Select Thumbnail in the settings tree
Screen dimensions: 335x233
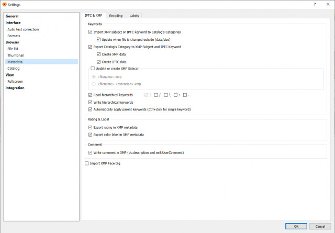pos(16,56)
